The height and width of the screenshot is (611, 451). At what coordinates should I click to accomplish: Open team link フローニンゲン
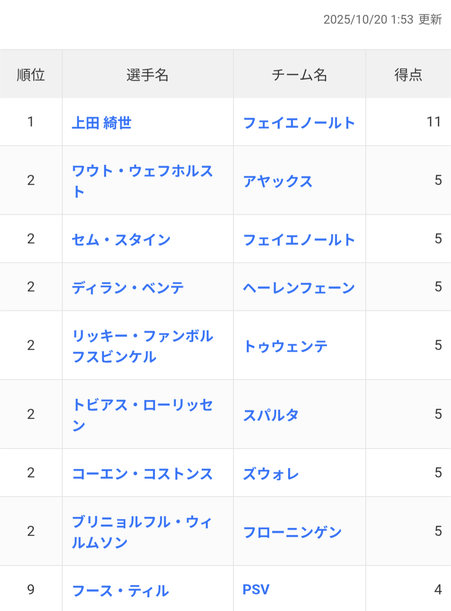point(292,532)
